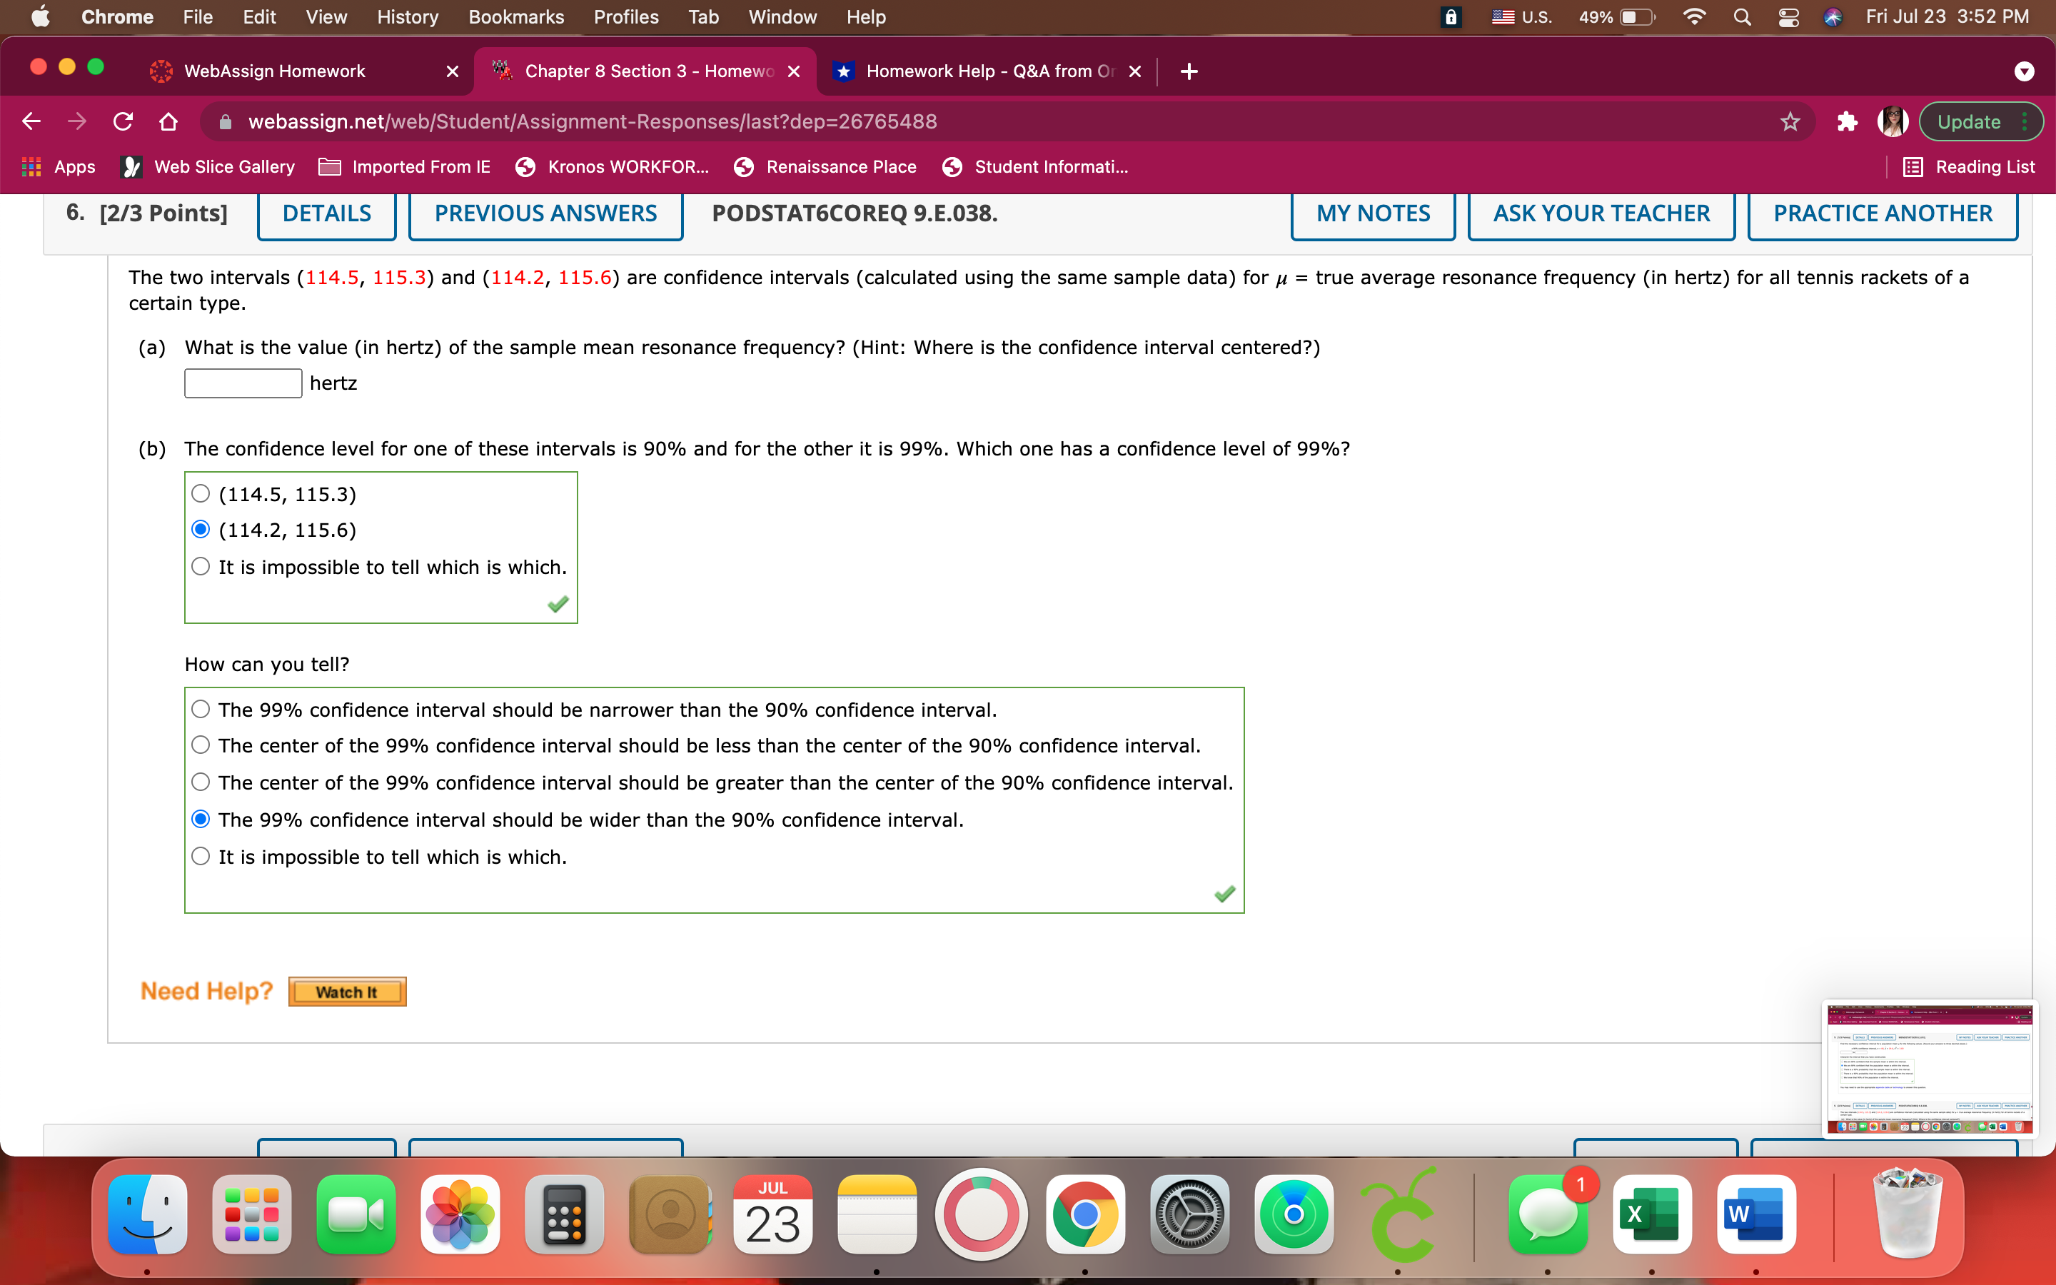2056x1285 pixels.
Task: Open the Extensions puzzle icon
Action: pyautogui.click(x=1846, y=121)
